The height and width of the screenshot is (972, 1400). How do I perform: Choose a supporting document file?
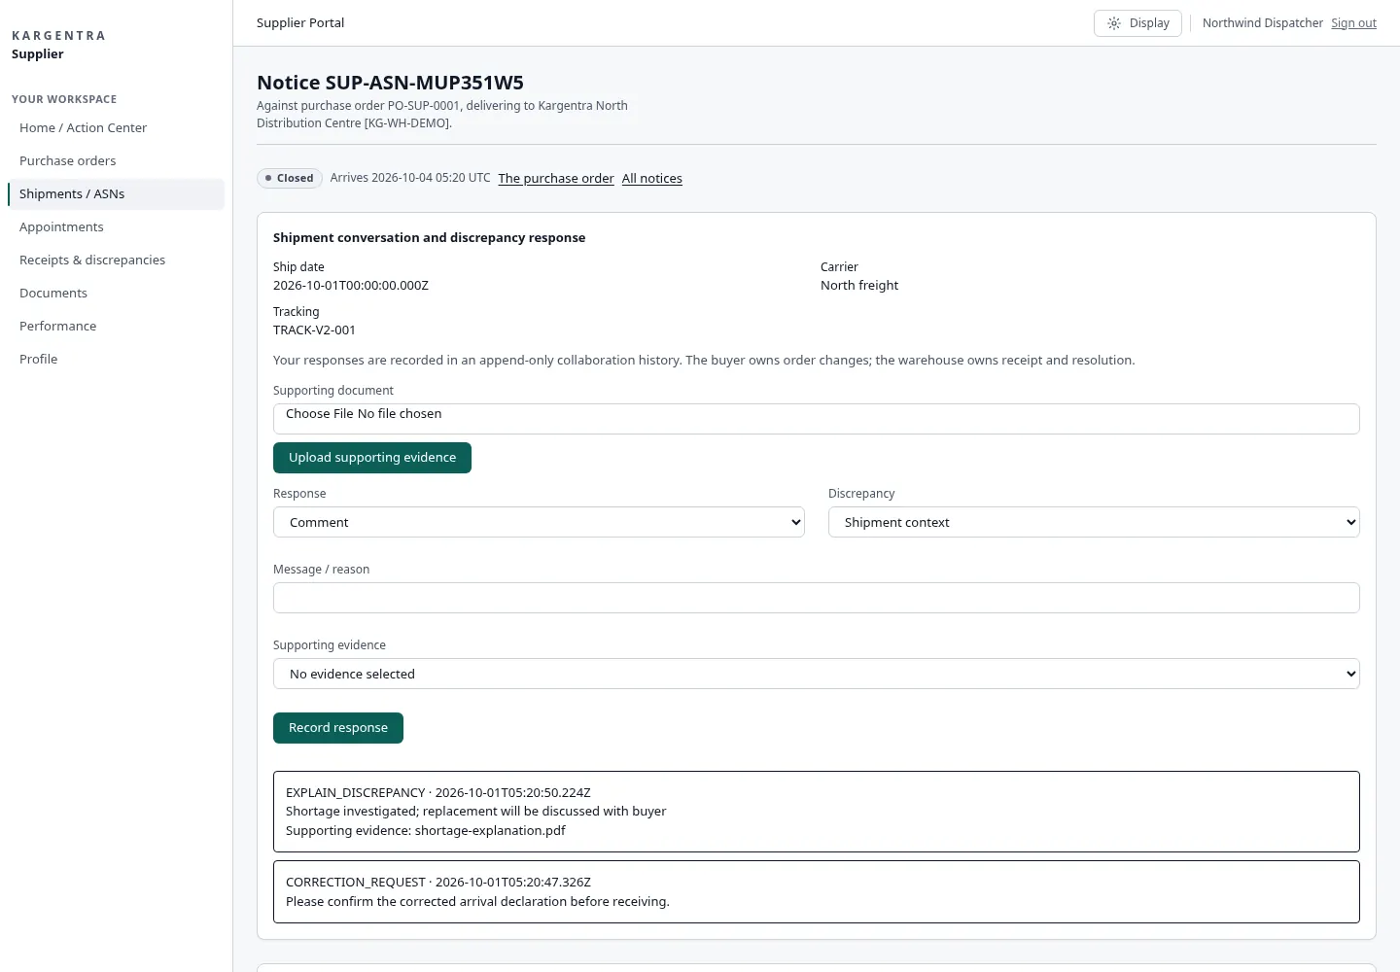point(816,419)
